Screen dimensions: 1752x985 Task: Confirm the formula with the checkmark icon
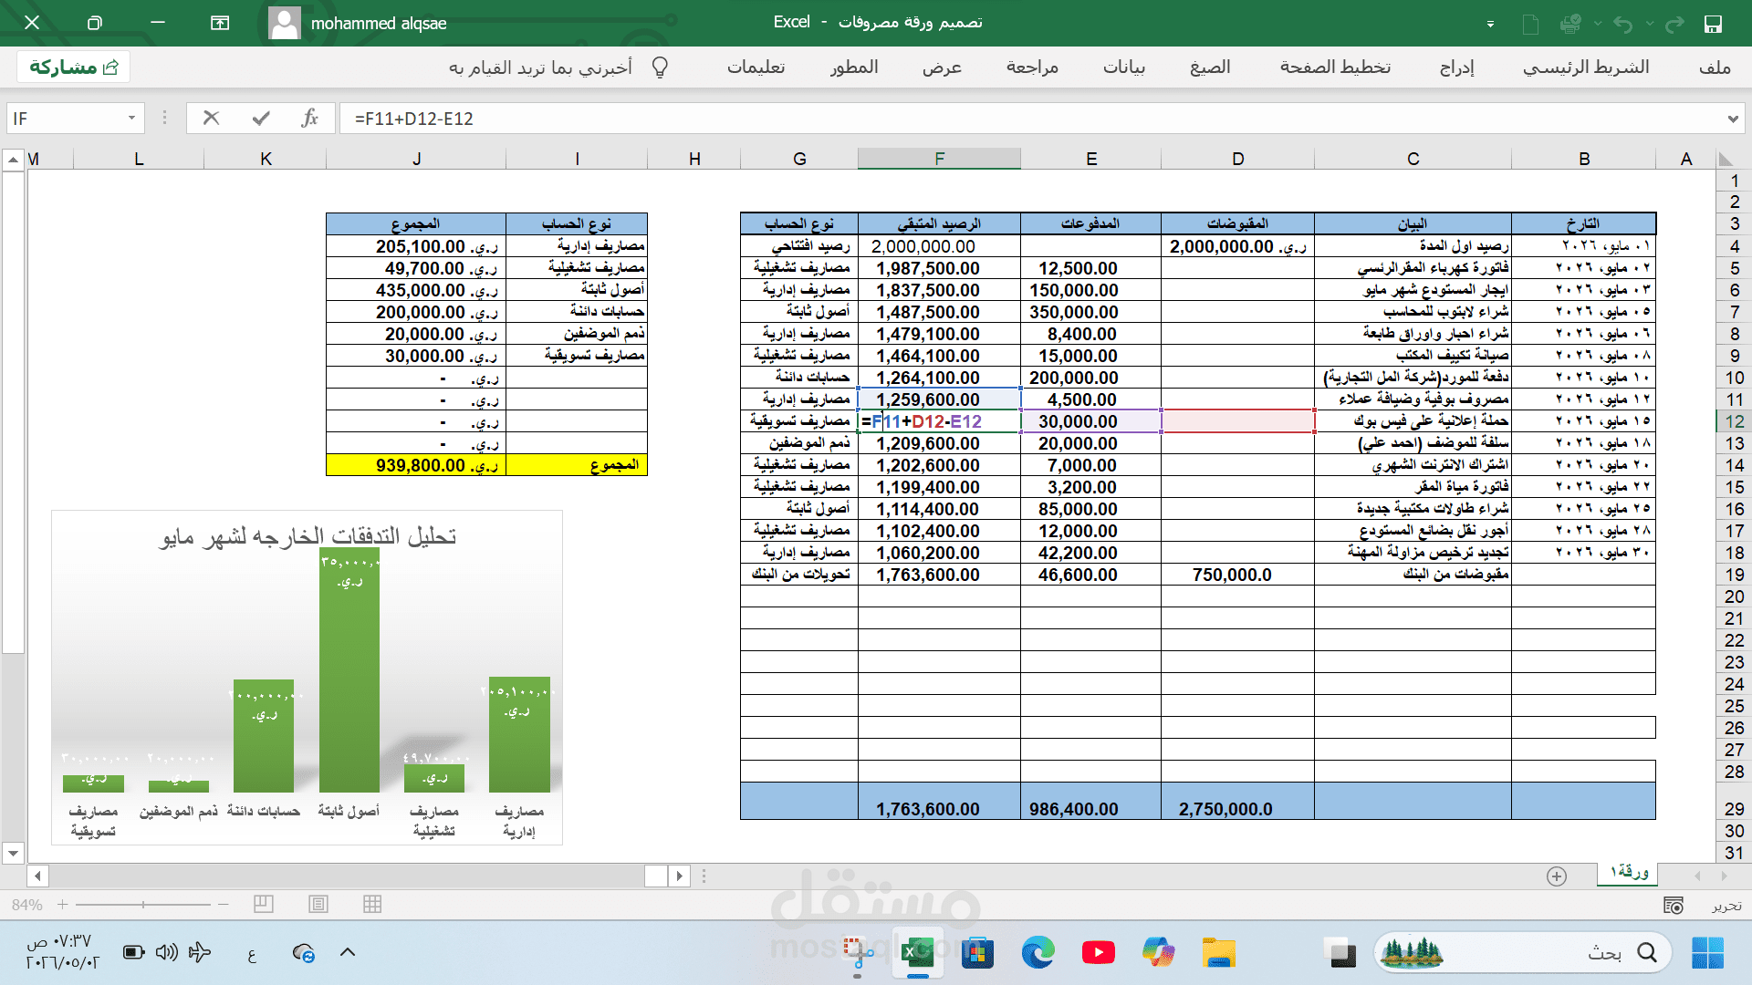point(261,118)
